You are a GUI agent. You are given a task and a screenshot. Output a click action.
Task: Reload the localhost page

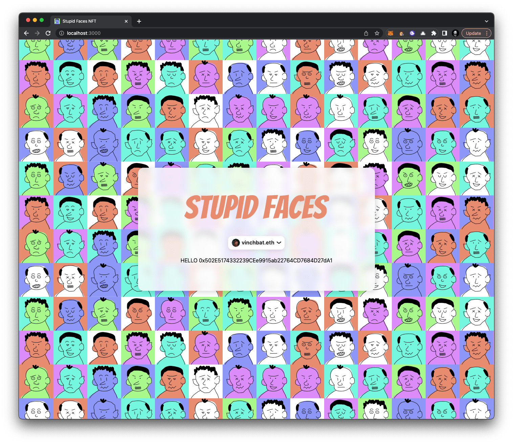click(48, 33)
